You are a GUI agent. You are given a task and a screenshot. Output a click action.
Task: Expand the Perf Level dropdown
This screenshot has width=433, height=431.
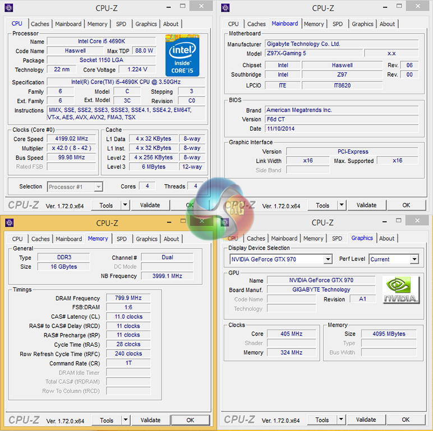(x=414, y=259)
